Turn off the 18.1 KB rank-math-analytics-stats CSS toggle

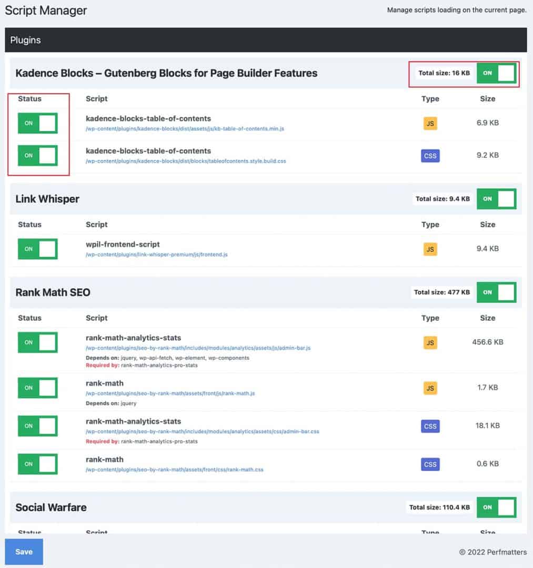click(x=38, y=425)
